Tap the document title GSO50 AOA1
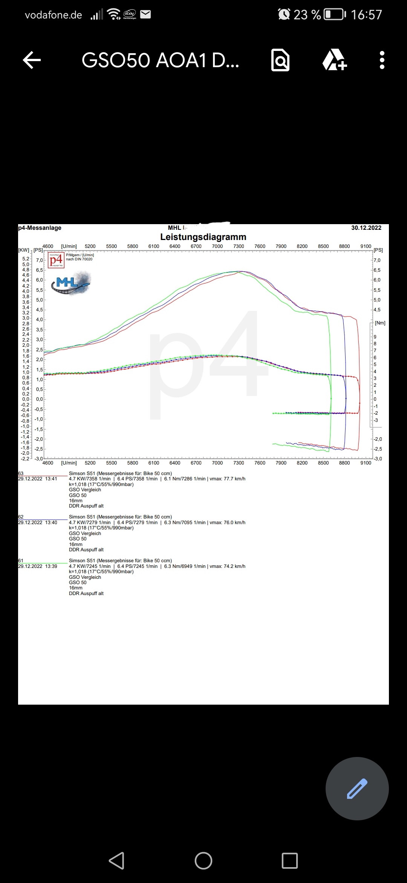 point(160,60)
